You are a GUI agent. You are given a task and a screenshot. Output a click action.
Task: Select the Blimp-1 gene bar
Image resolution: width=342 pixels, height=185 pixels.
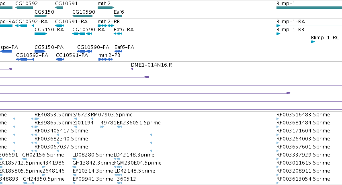click(x=309, y=8)
